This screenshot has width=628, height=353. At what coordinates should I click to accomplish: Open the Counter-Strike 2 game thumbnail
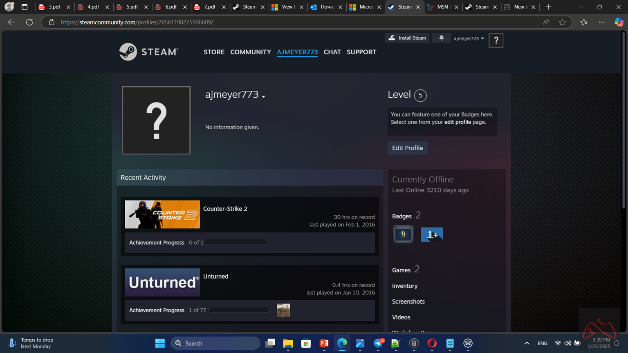(162, 214)
